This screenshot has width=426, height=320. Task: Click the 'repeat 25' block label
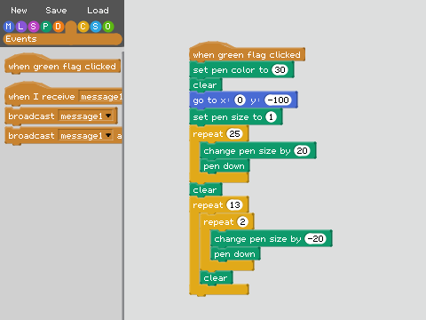click(208, 134)
